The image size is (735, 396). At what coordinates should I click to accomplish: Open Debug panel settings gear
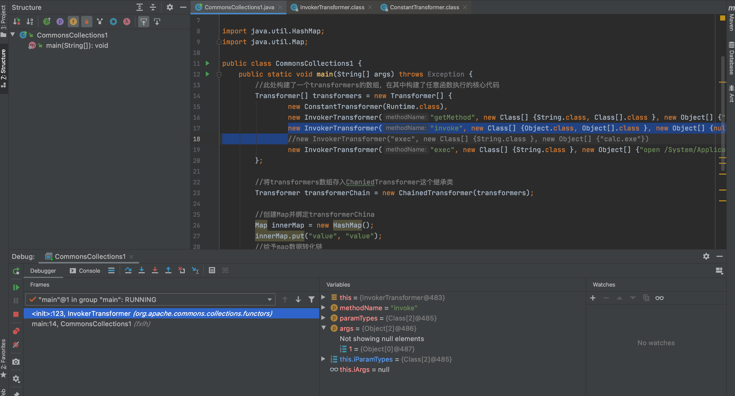pyautogui.click(x=706, y=256)
